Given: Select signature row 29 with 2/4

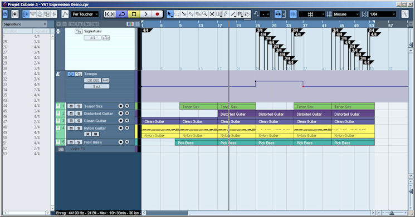Looking at the screenshot, I should tap(27, 63).
